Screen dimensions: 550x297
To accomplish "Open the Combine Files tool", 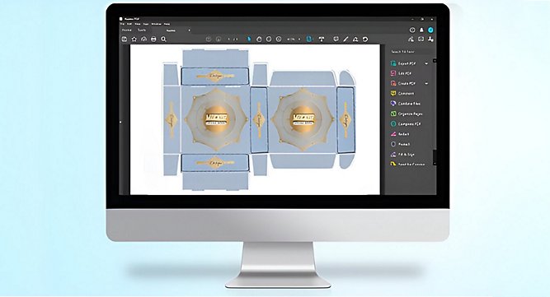I will 406,104.
